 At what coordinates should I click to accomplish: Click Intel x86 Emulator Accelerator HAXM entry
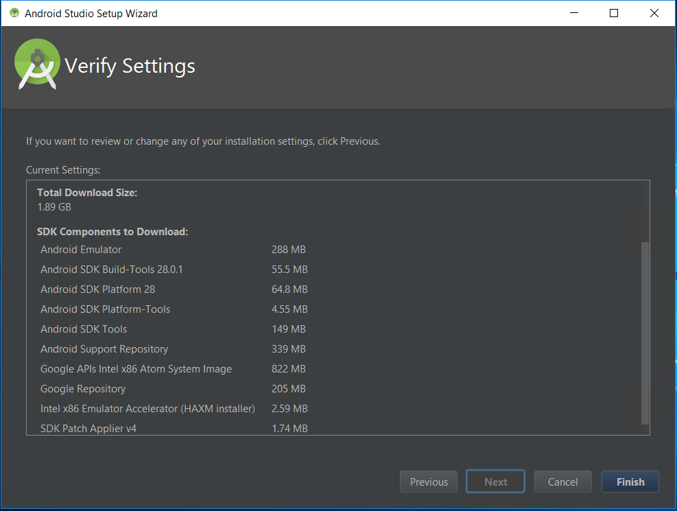click(147, 409)
